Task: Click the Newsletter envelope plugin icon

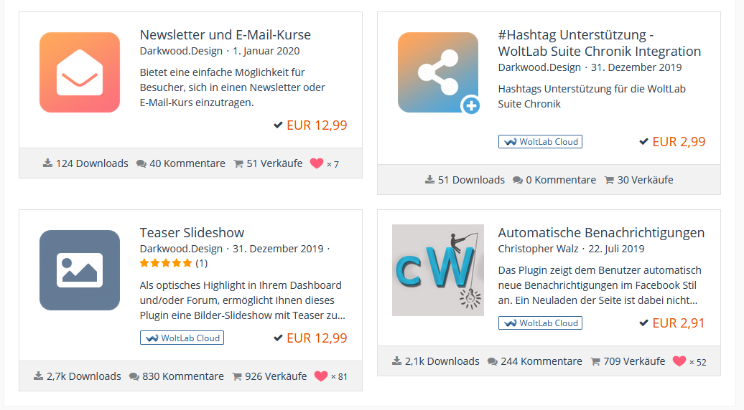Action: (x=80, y=72)
